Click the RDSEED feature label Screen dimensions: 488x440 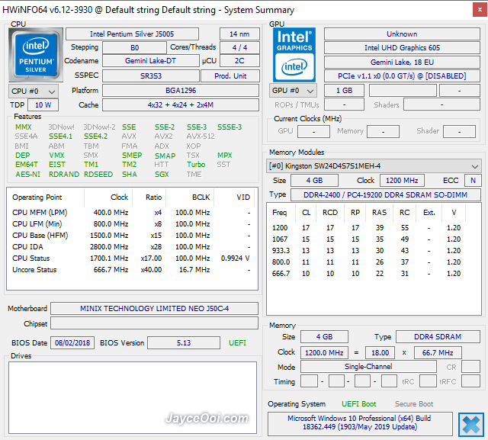pos(98,175)
